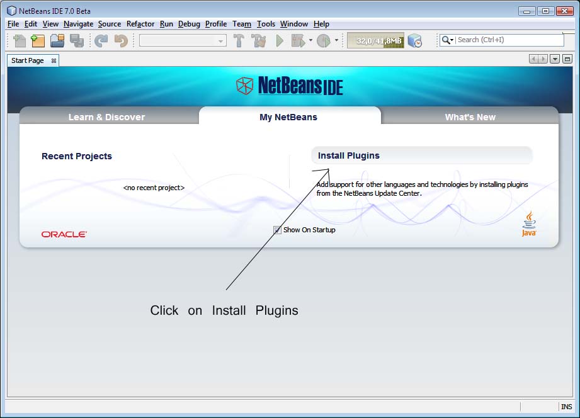
Task: Maximize the NetBeans IDE window
Action: (545, 11)
